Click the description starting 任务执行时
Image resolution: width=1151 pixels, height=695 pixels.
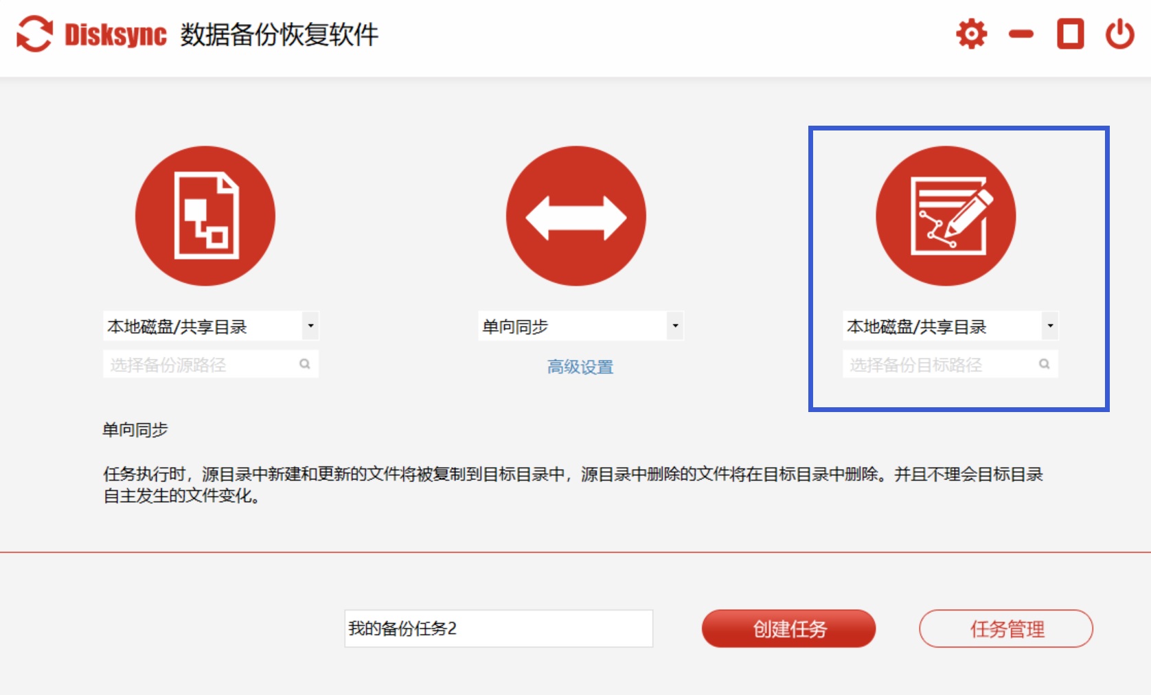573,484
